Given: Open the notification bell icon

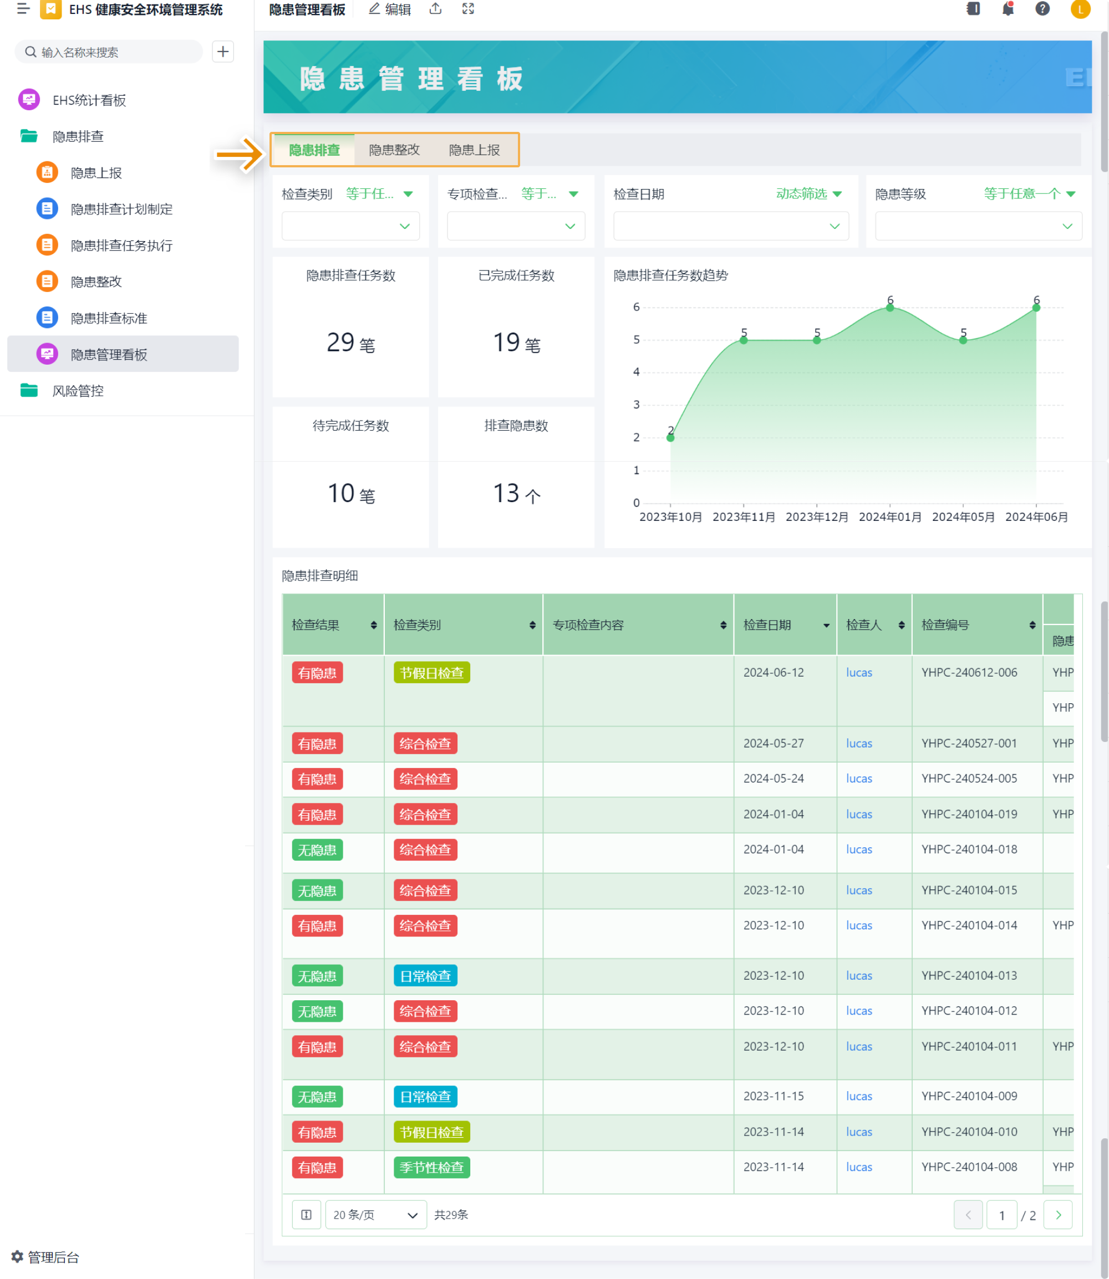Looking at the screenshot, I should click(x=1008, y=9).
